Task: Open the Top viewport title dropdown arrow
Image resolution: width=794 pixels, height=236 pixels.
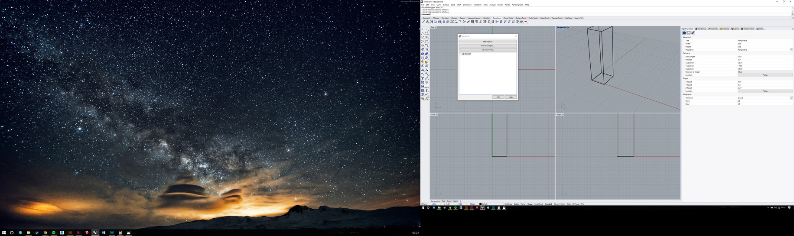Action: [x=436, y=27]
